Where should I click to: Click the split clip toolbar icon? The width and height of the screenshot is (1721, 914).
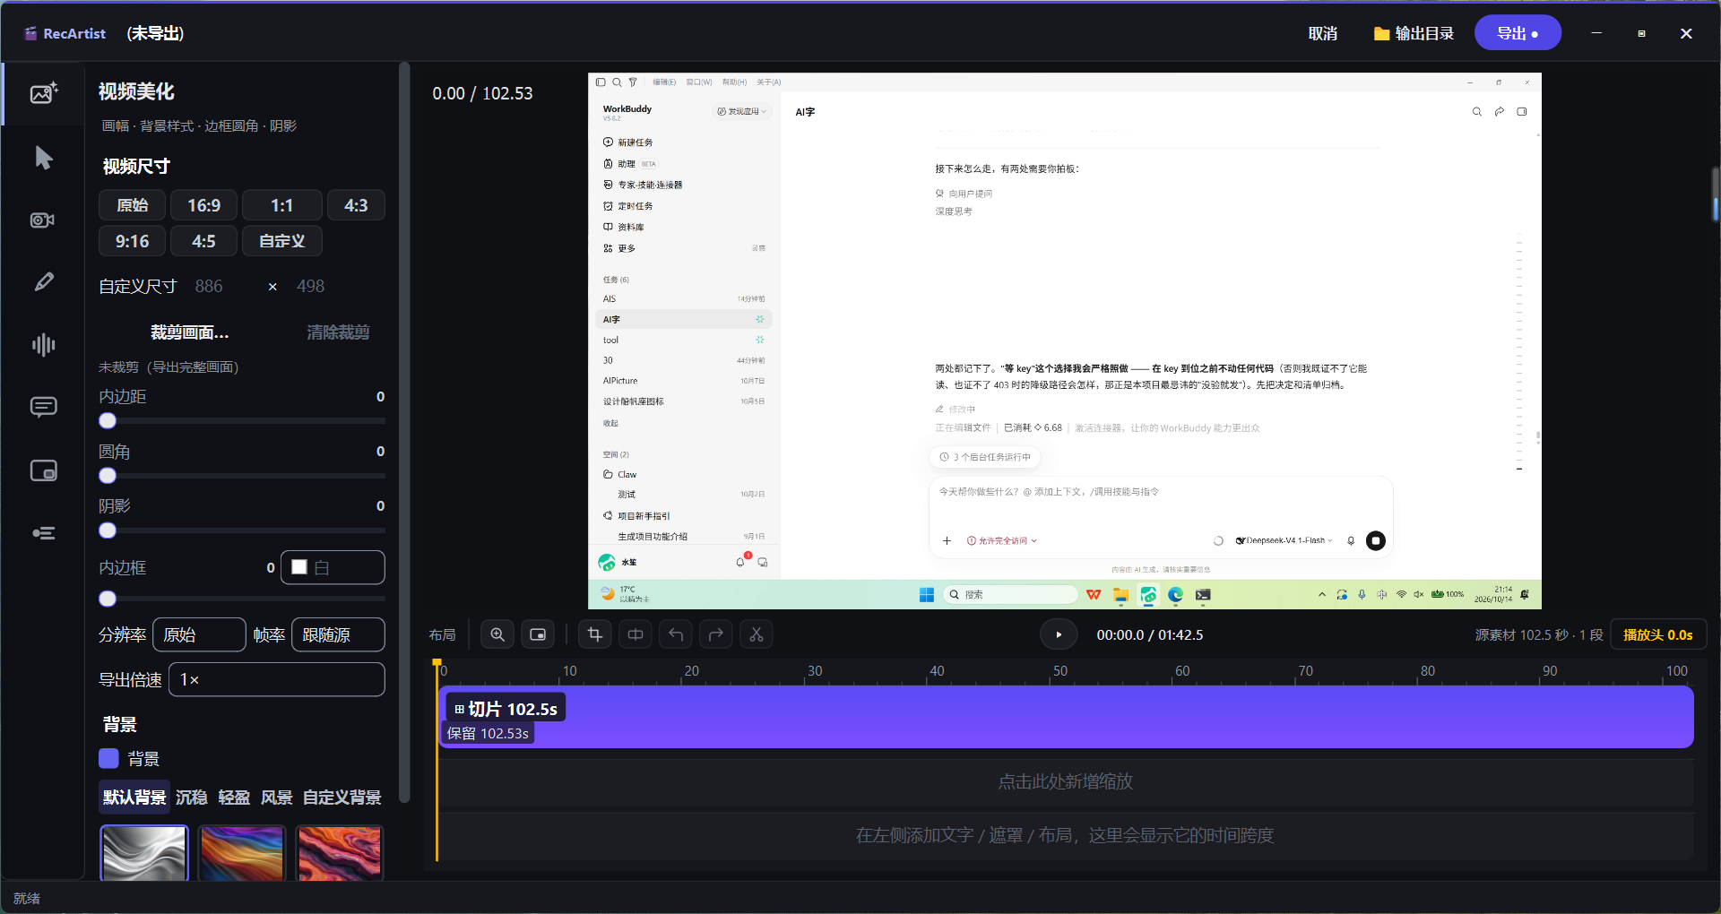pos(636,634)
